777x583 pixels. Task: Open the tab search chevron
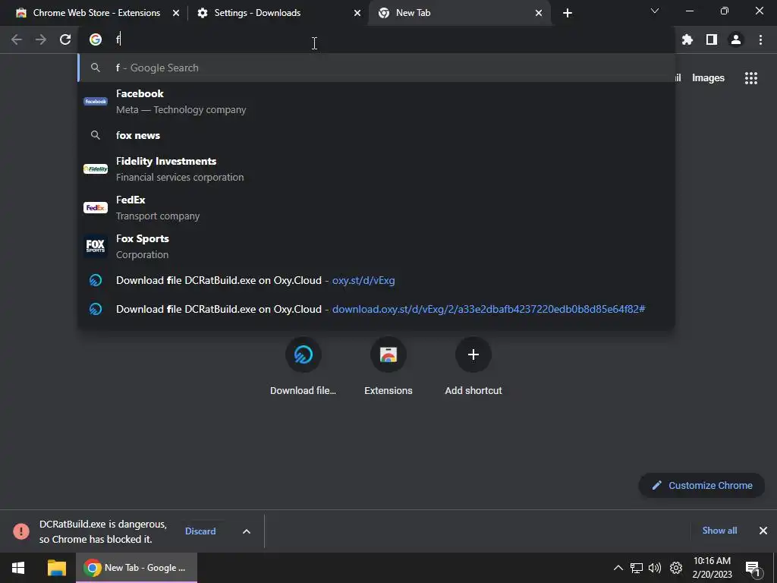point(655,11)
